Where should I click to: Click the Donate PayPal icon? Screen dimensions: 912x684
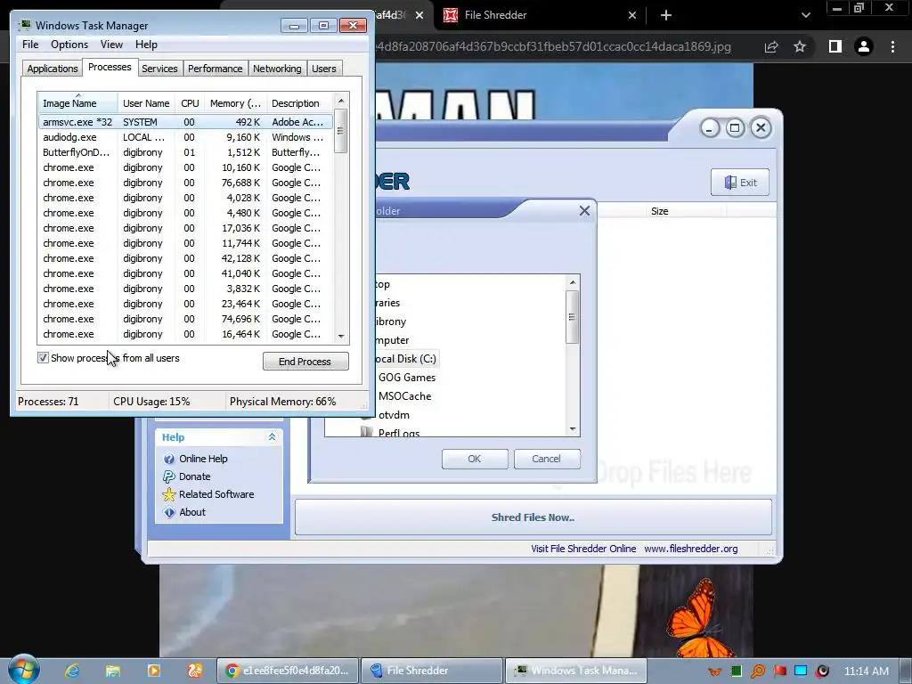pos(168,476)
